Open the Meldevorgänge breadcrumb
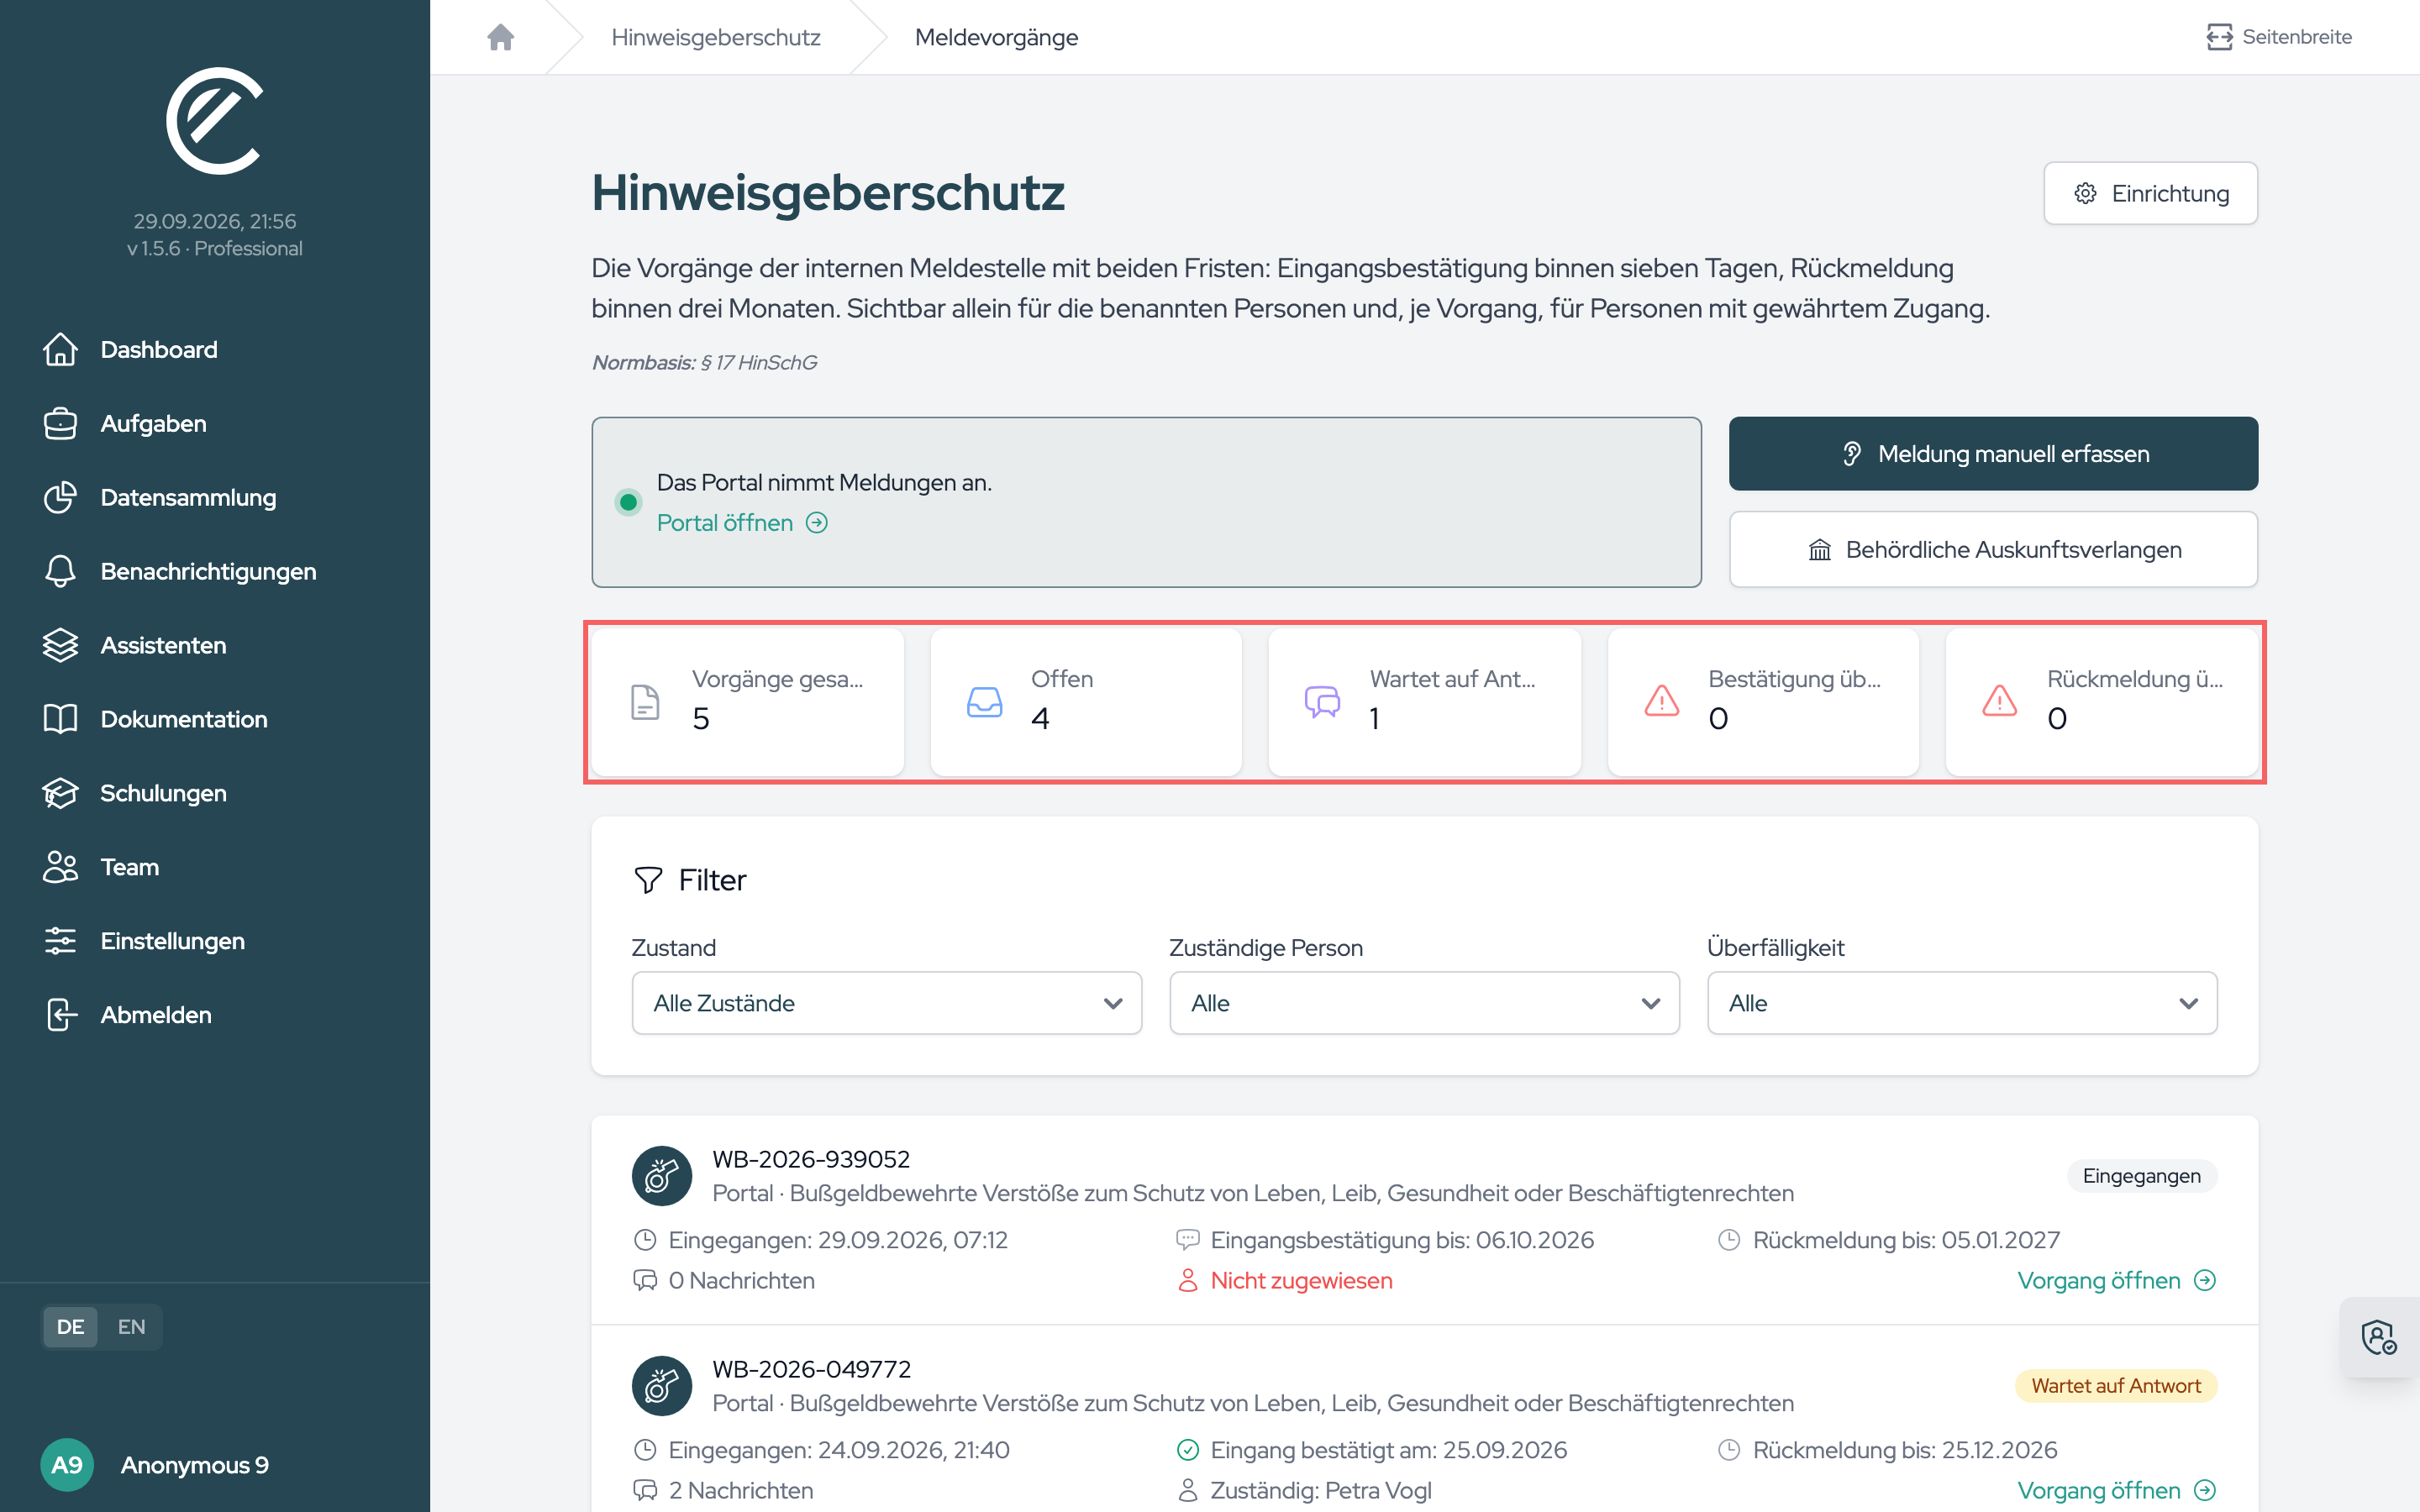Viewport: 2420px width, 1512px height. pos(996,37)
